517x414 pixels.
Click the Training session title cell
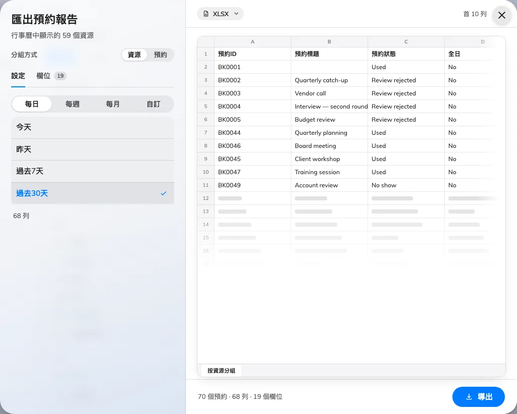tap(329, 172)
